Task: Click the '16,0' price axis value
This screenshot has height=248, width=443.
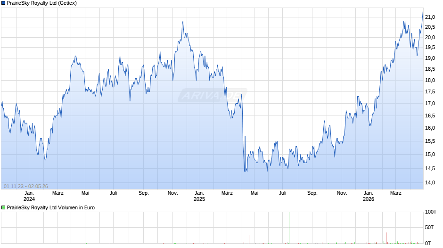Action: click(430, 128)
